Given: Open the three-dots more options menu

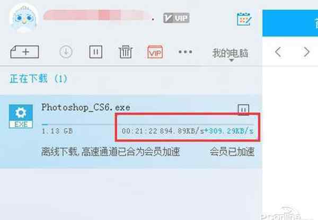Looking at the screenshot, I should 185,52.
